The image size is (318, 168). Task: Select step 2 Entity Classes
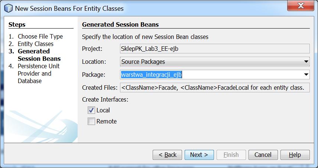[31, 44]
